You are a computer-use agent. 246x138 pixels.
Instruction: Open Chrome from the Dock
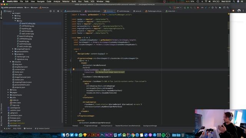pyautogui.click(x=133, y=135)
